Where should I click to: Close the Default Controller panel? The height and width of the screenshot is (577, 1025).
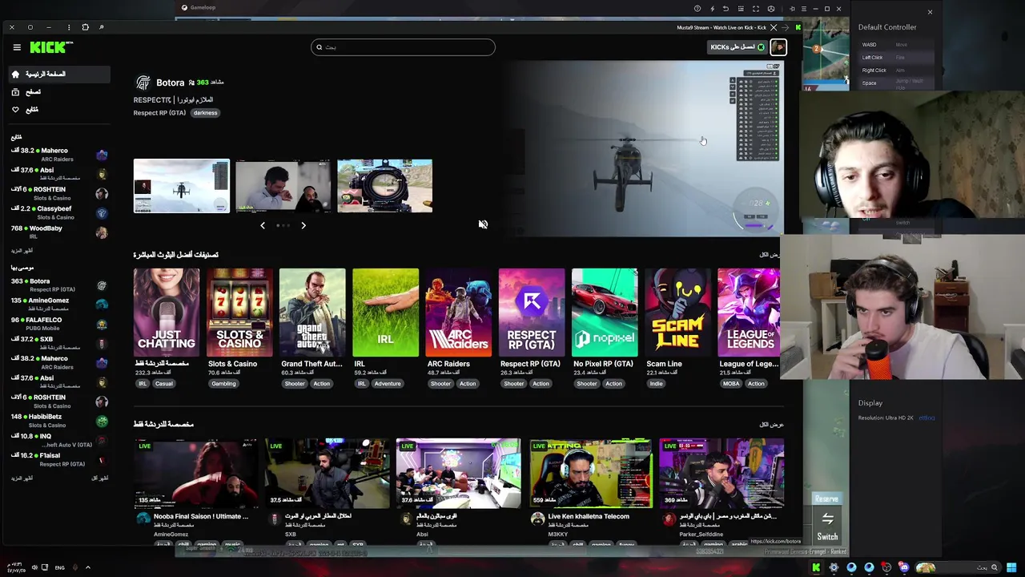tap(930, 12)
